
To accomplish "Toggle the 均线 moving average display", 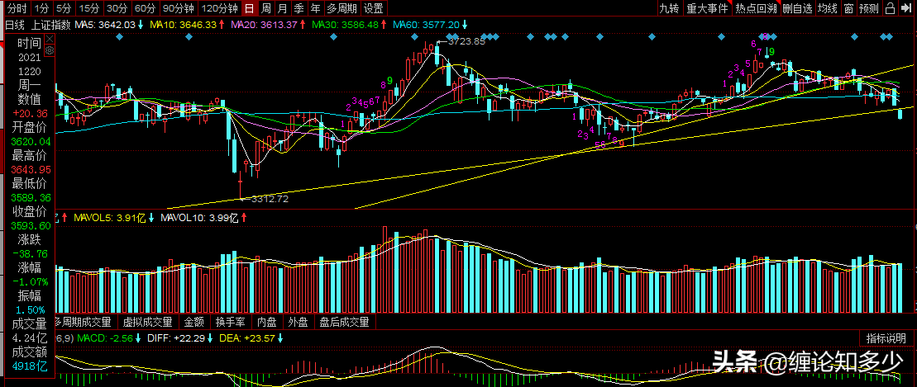I will pyautogui.click(x=827, y=8).
